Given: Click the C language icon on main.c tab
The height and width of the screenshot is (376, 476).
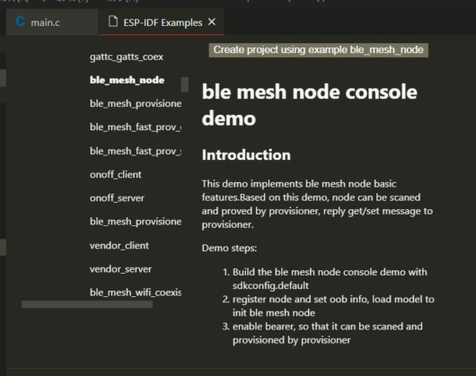Looking at the screenshot, I should 21,22.
